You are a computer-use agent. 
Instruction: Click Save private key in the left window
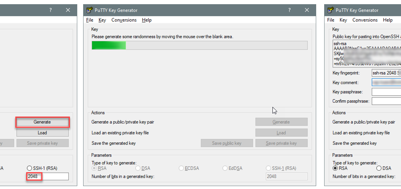tap(43, 143)
